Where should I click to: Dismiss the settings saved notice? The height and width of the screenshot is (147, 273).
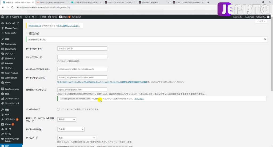click(265, 39)
